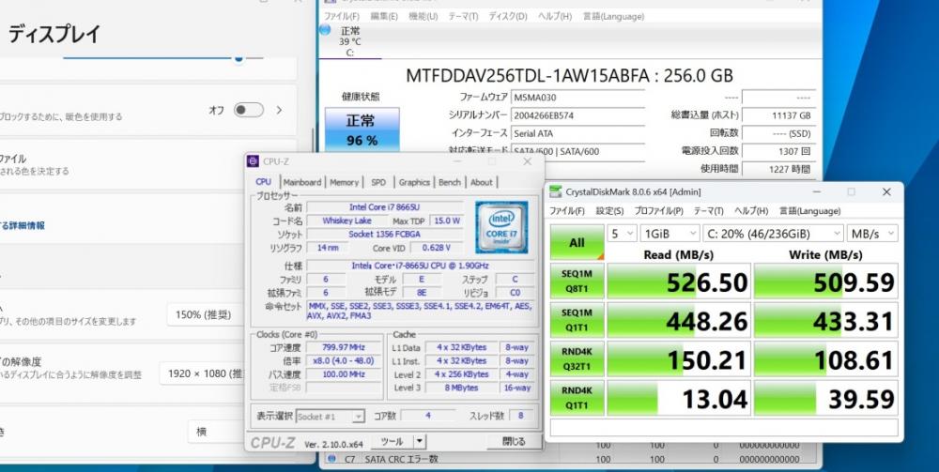The width and height of the screenshot is (939, 472).
Task: Switch to the Mainboard tab in CPU-Z
Action: (302, 182)
